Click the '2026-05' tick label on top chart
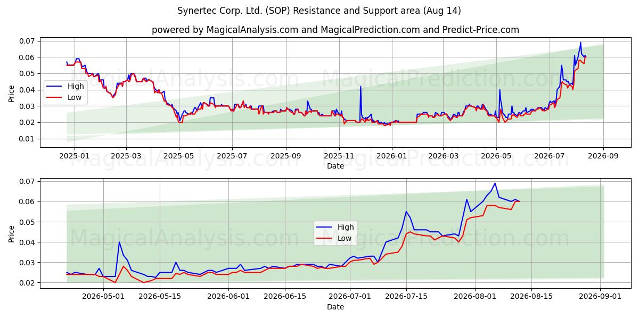The width and height of the screenshot is (639, 319). [496, 156]
